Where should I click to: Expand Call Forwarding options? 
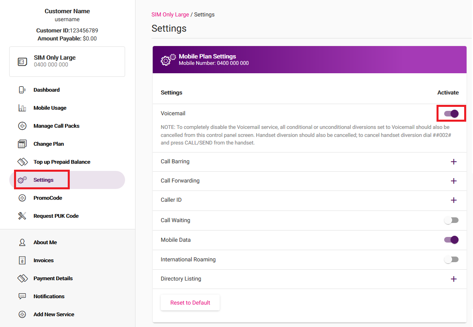coord(454,181)
